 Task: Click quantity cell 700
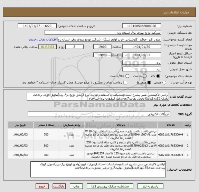click(46, 134)
